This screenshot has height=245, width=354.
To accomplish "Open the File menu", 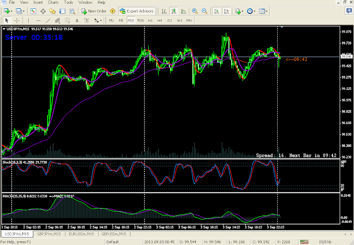I will [12, 2].
